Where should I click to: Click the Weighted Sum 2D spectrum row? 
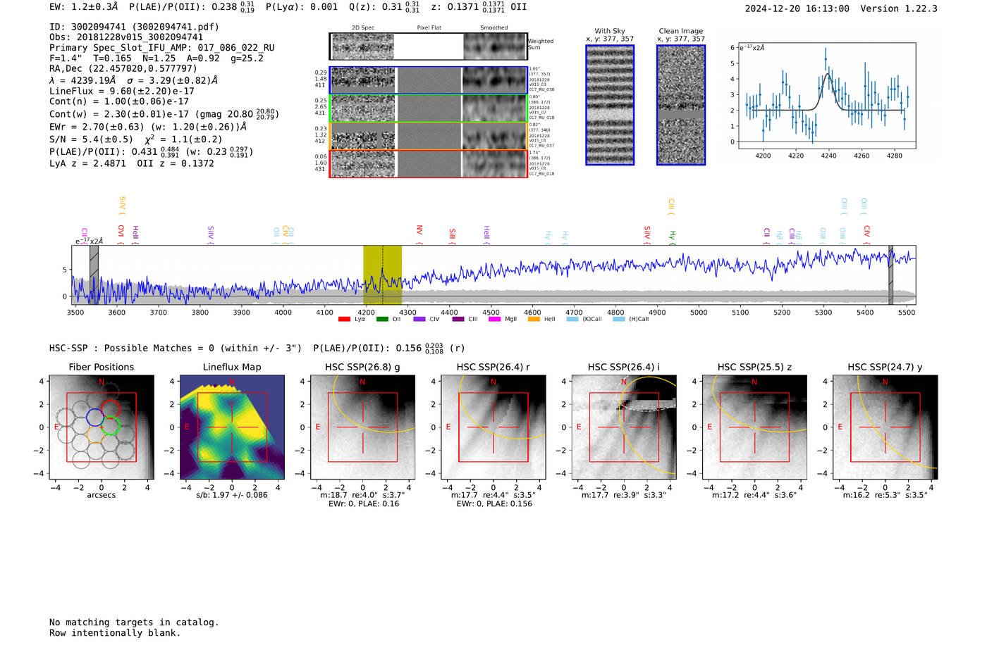click(429, 46)
